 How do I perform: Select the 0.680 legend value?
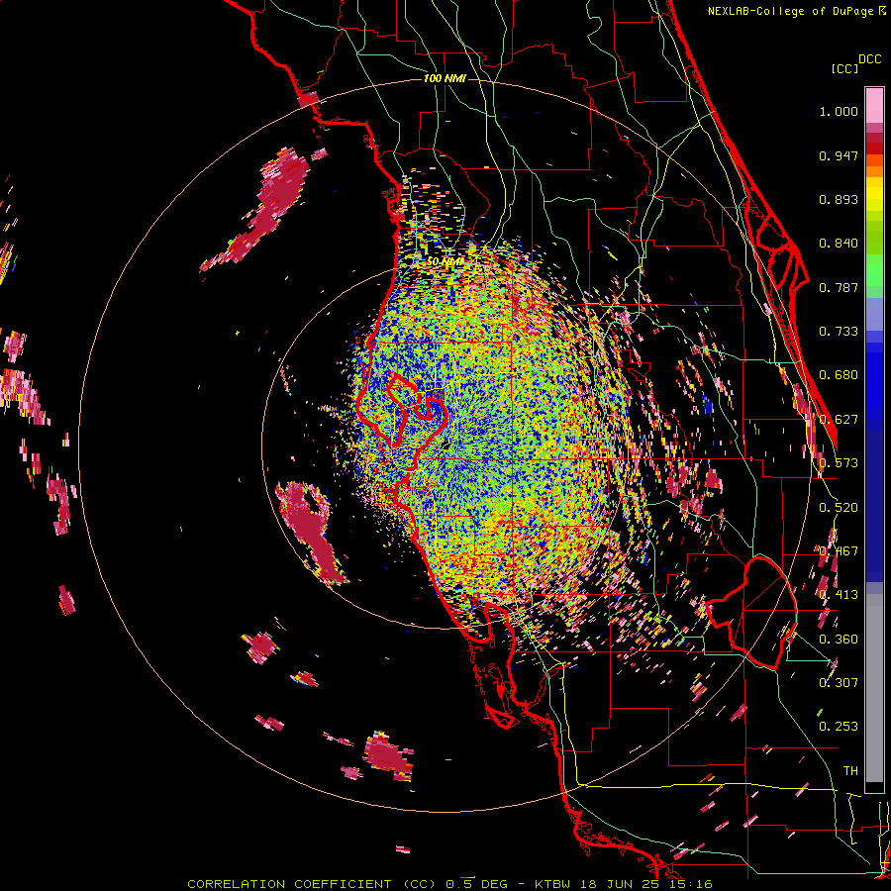click(839, 375)
